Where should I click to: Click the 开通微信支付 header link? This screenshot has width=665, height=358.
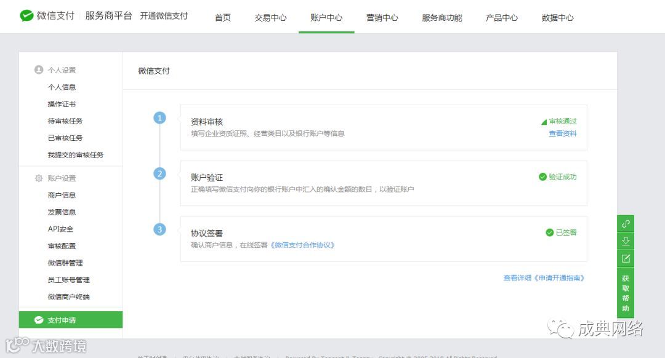(x=164, y=15)
